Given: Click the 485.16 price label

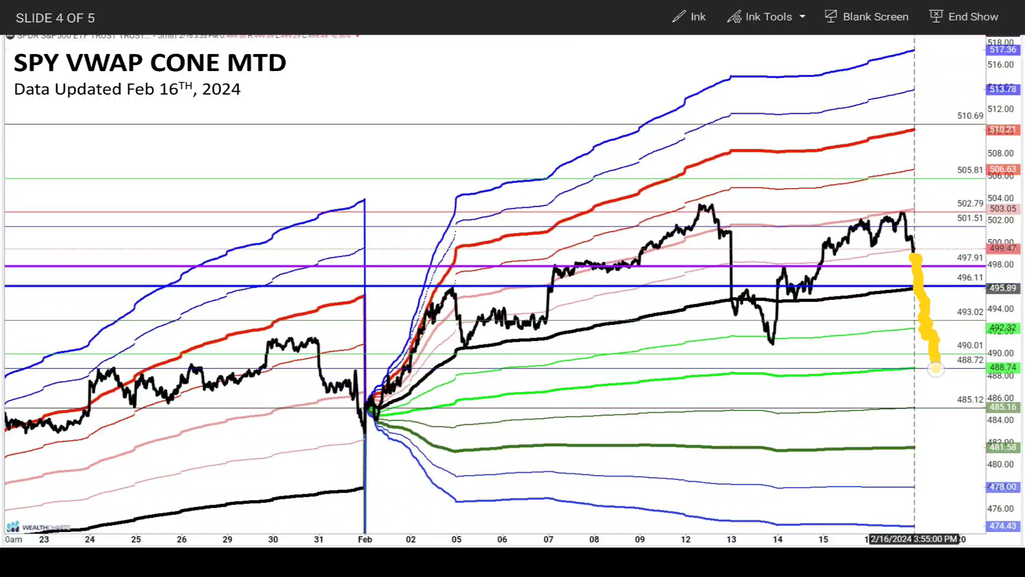Looking at the screenshot, I should click(x=1003, y=407).
